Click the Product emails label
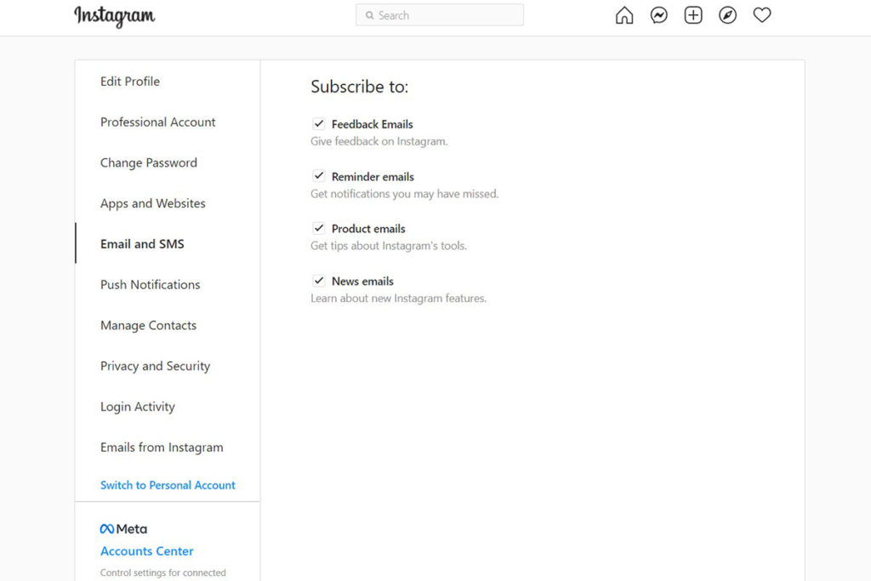 click(368, 229)
